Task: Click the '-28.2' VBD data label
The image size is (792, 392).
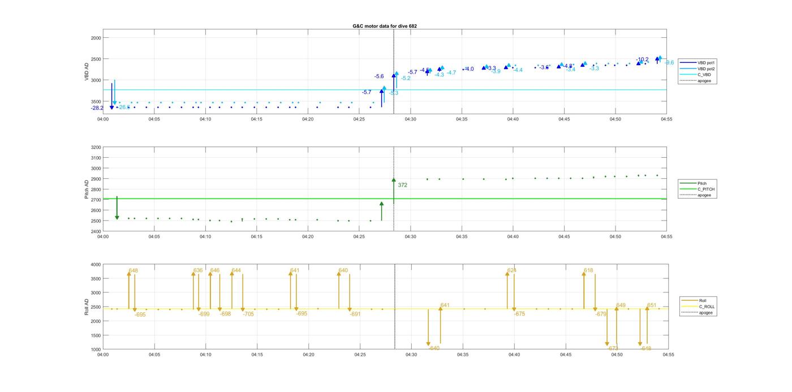Action: click(97, 108)
